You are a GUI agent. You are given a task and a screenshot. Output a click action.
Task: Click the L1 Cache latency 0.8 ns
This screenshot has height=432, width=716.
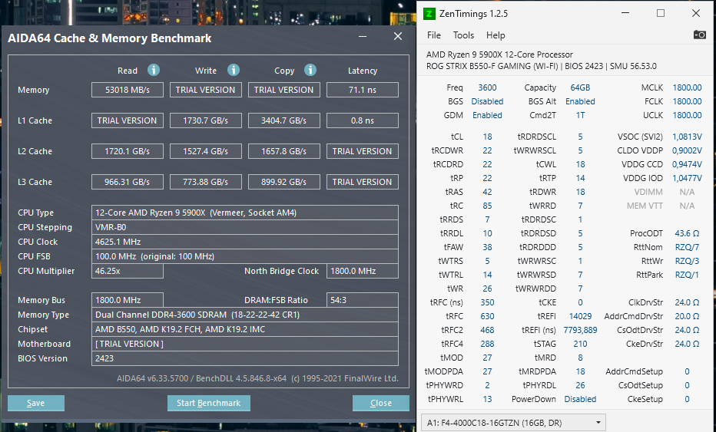(363, 120)
